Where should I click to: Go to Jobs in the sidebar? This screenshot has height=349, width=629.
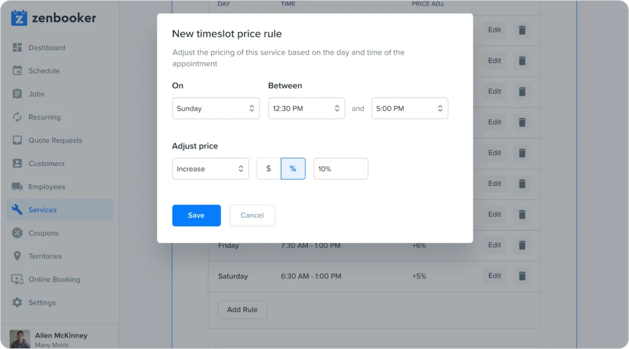tap(60, 94)
